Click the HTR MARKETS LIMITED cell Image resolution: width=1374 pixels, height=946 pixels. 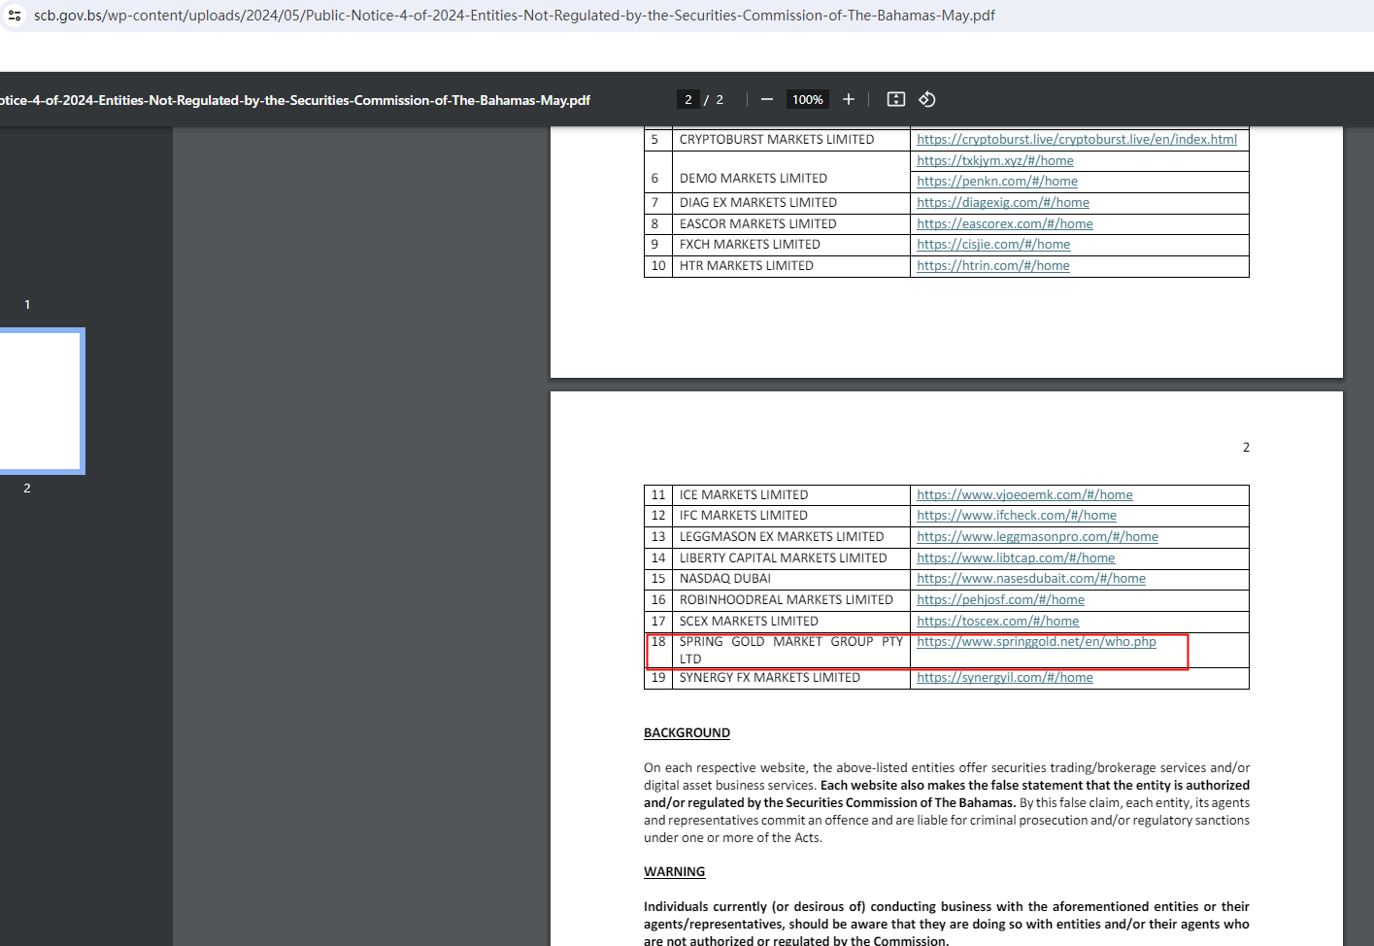pos(791,266)
